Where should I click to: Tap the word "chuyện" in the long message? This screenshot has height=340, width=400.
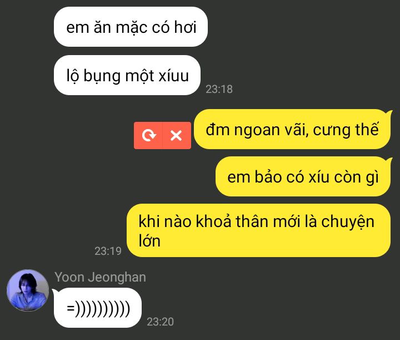coord(348,222)
